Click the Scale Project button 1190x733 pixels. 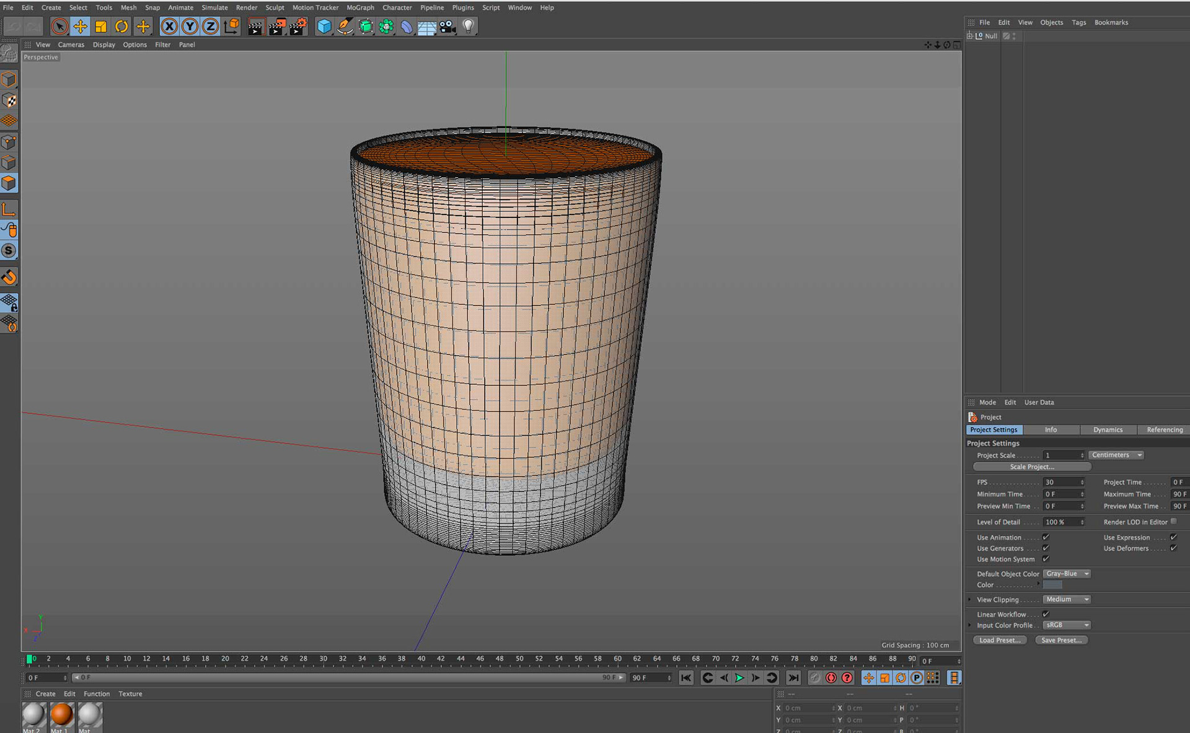[1031, 467]
